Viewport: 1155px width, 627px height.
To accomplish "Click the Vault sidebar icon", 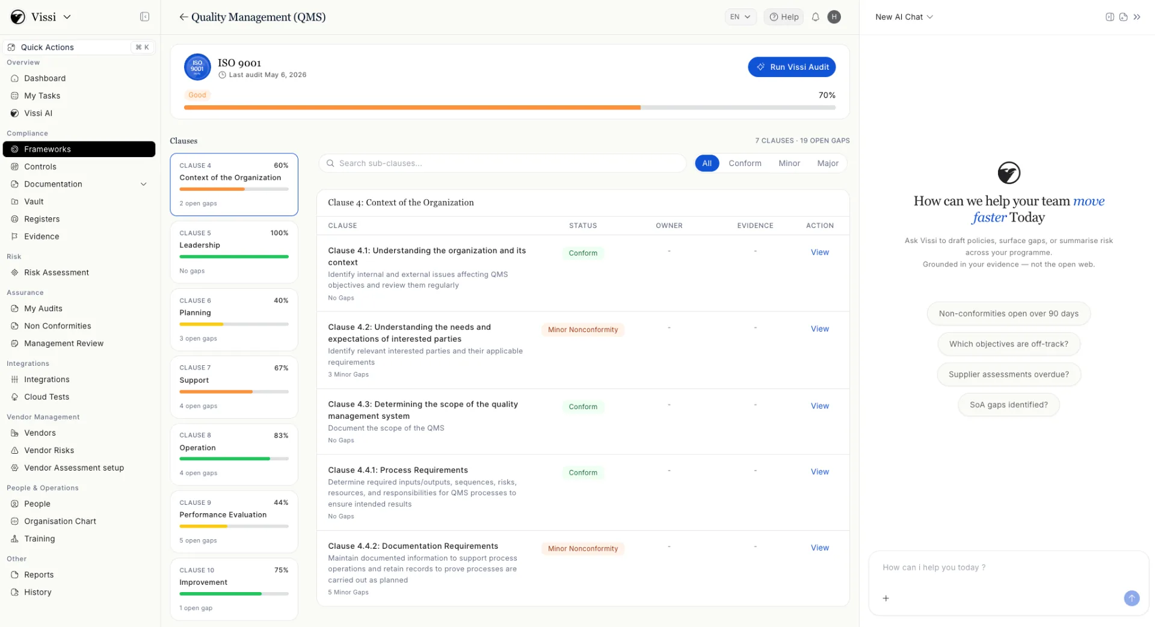I will pos(14,202).
